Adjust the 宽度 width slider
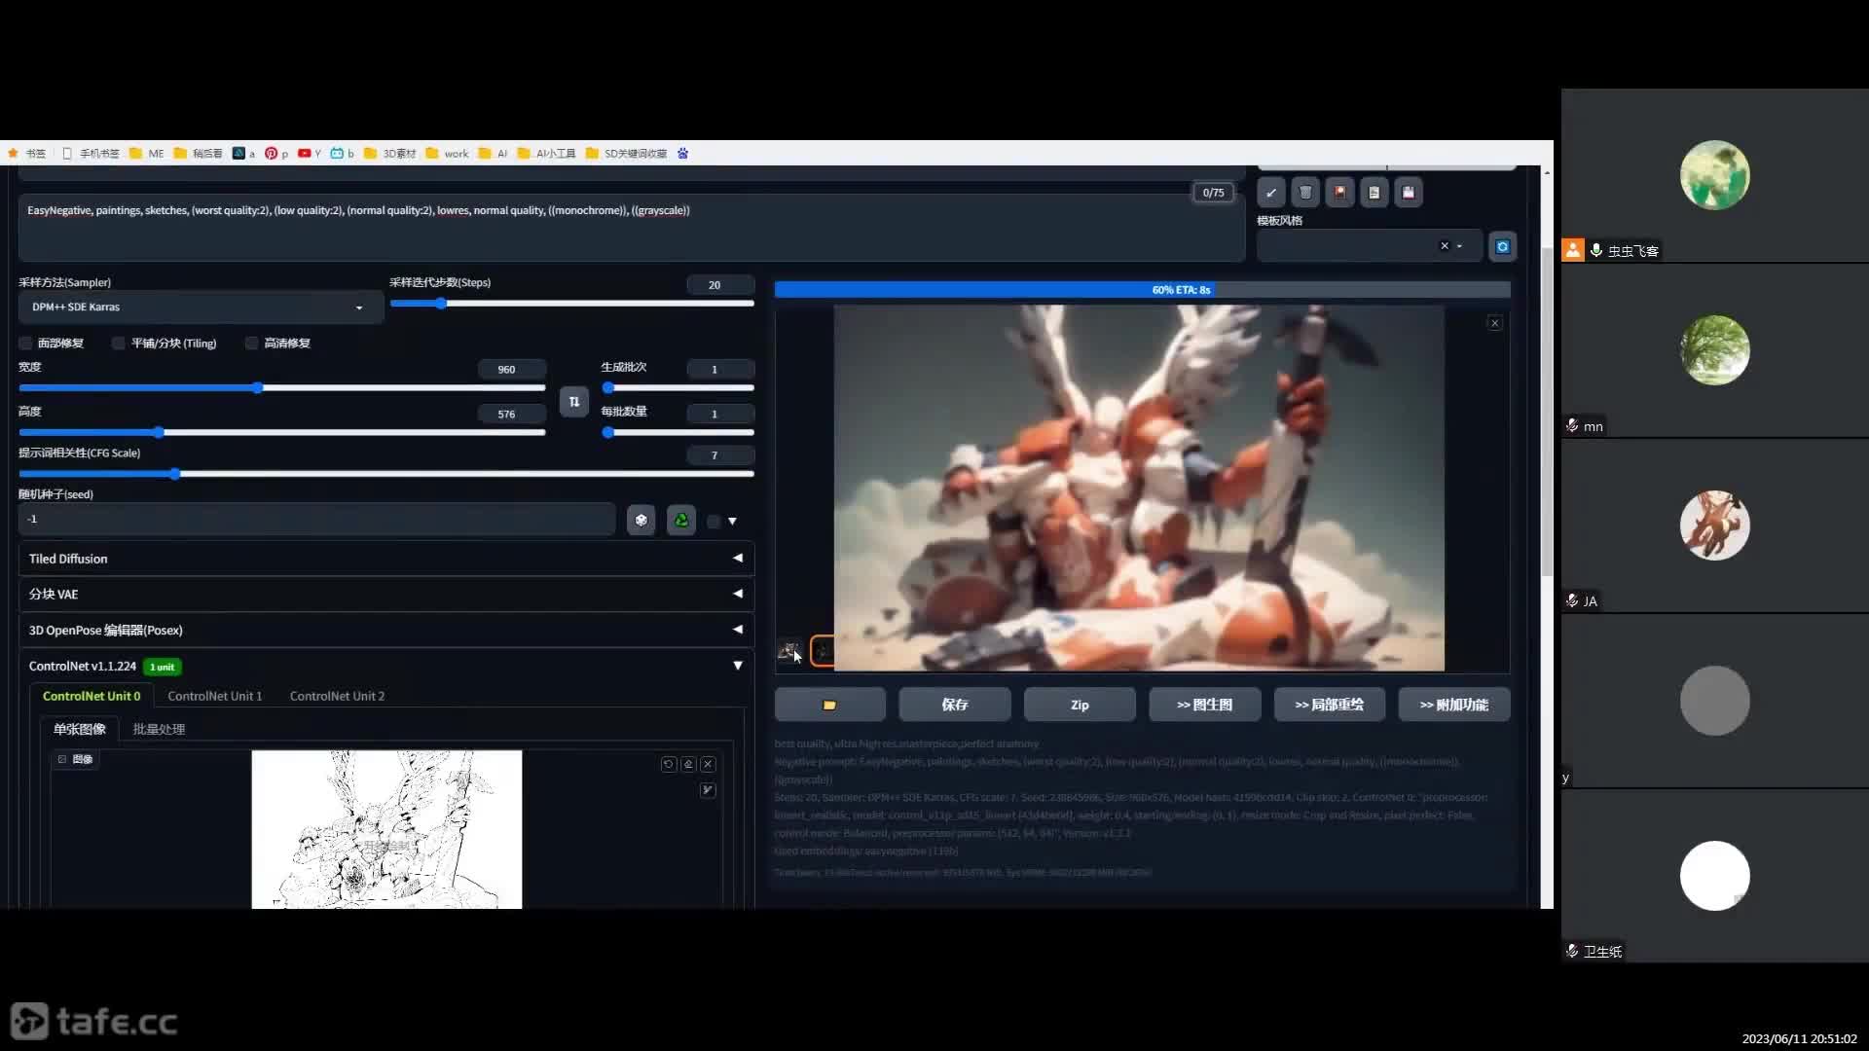The width and height of the screenshot is (1869, 1051). (282, 388)
